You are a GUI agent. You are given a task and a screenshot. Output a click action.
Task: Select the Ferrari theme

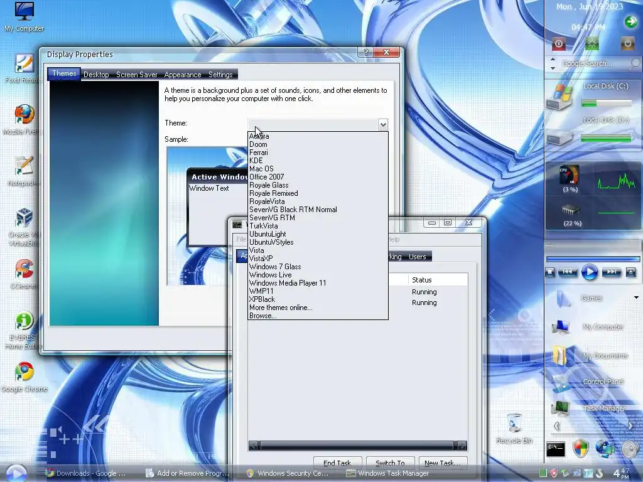[318, 153]
